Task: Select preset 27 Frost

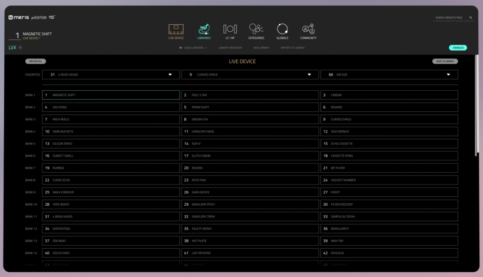Action: (389, 192)
